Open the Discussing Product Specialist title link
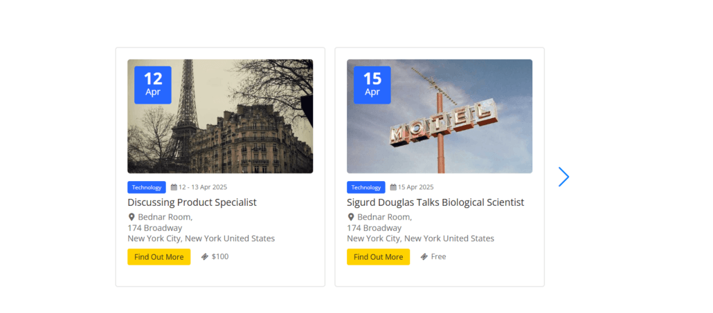Screen dimensions: 713x313 coord(192,202)
